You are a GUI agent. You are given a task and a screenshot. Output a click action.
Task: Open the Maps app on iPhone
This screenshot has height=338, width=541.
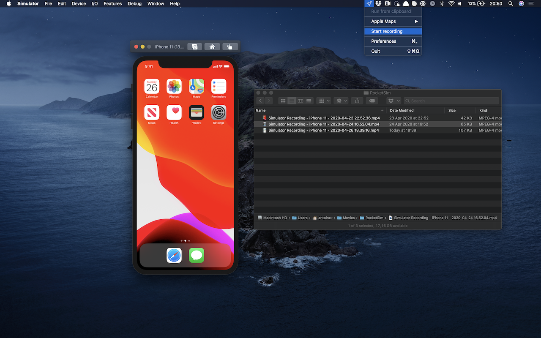(x=197, y=86)
